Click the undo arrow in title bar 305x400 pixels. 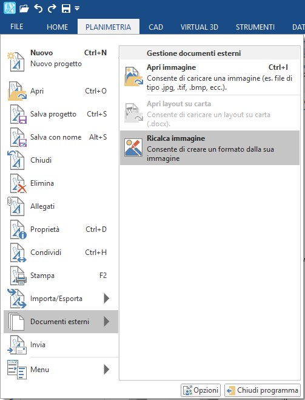tap(38, 8)
